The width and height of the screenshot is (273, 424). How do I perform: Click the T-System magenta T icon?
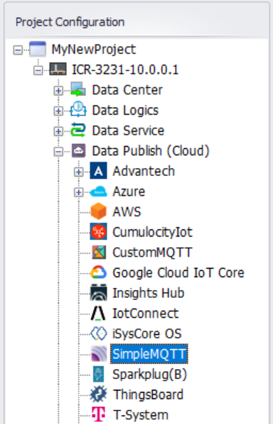(x=98, y=414)
